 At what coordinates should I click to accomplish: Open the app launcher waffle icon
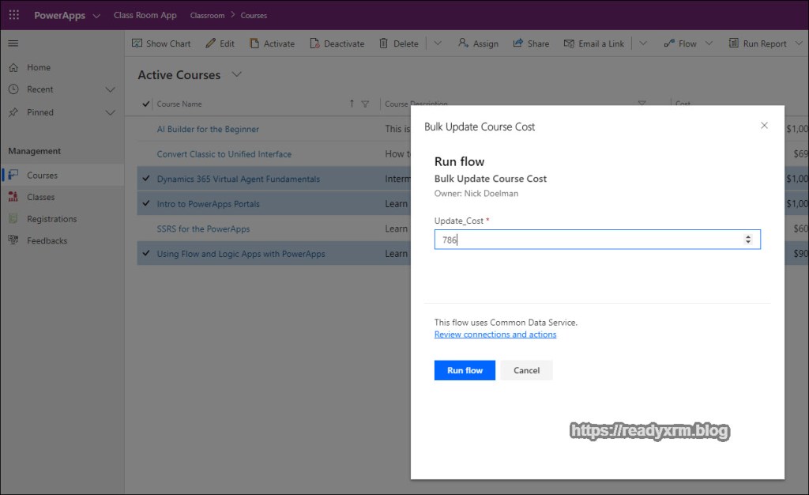click(13, 16)
